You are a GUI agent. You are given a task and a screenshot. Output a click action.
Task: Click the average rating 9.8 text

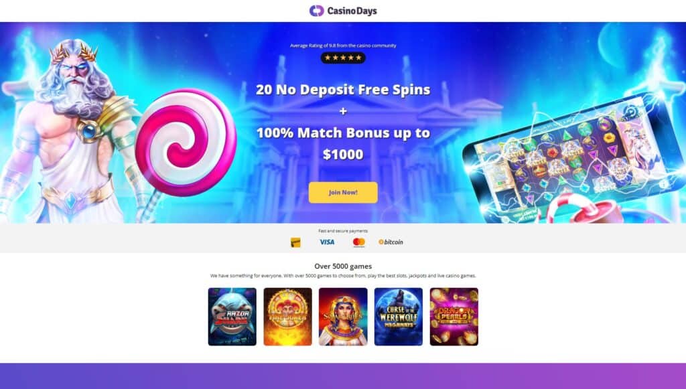pyautogui.click(x=343, y=46)
